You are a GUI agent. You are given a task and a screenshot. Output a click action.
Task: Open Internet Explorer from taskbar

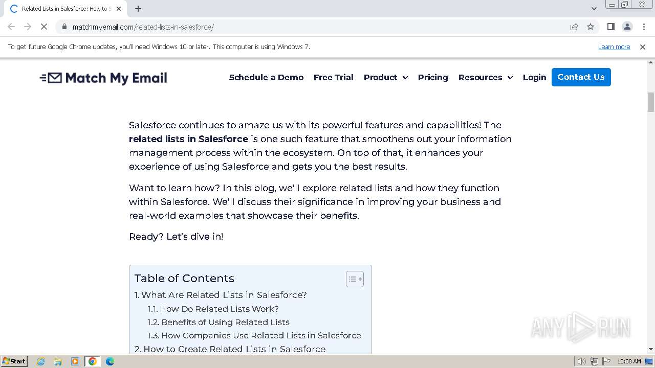pyautogui.click(x=41, y=361)
